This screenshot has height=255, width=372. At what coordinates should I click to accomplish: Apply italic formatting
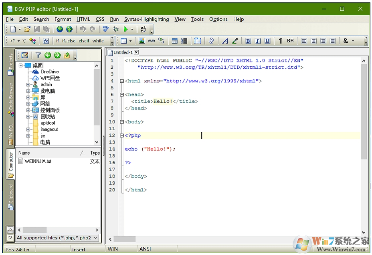click(x=257, y=40)
